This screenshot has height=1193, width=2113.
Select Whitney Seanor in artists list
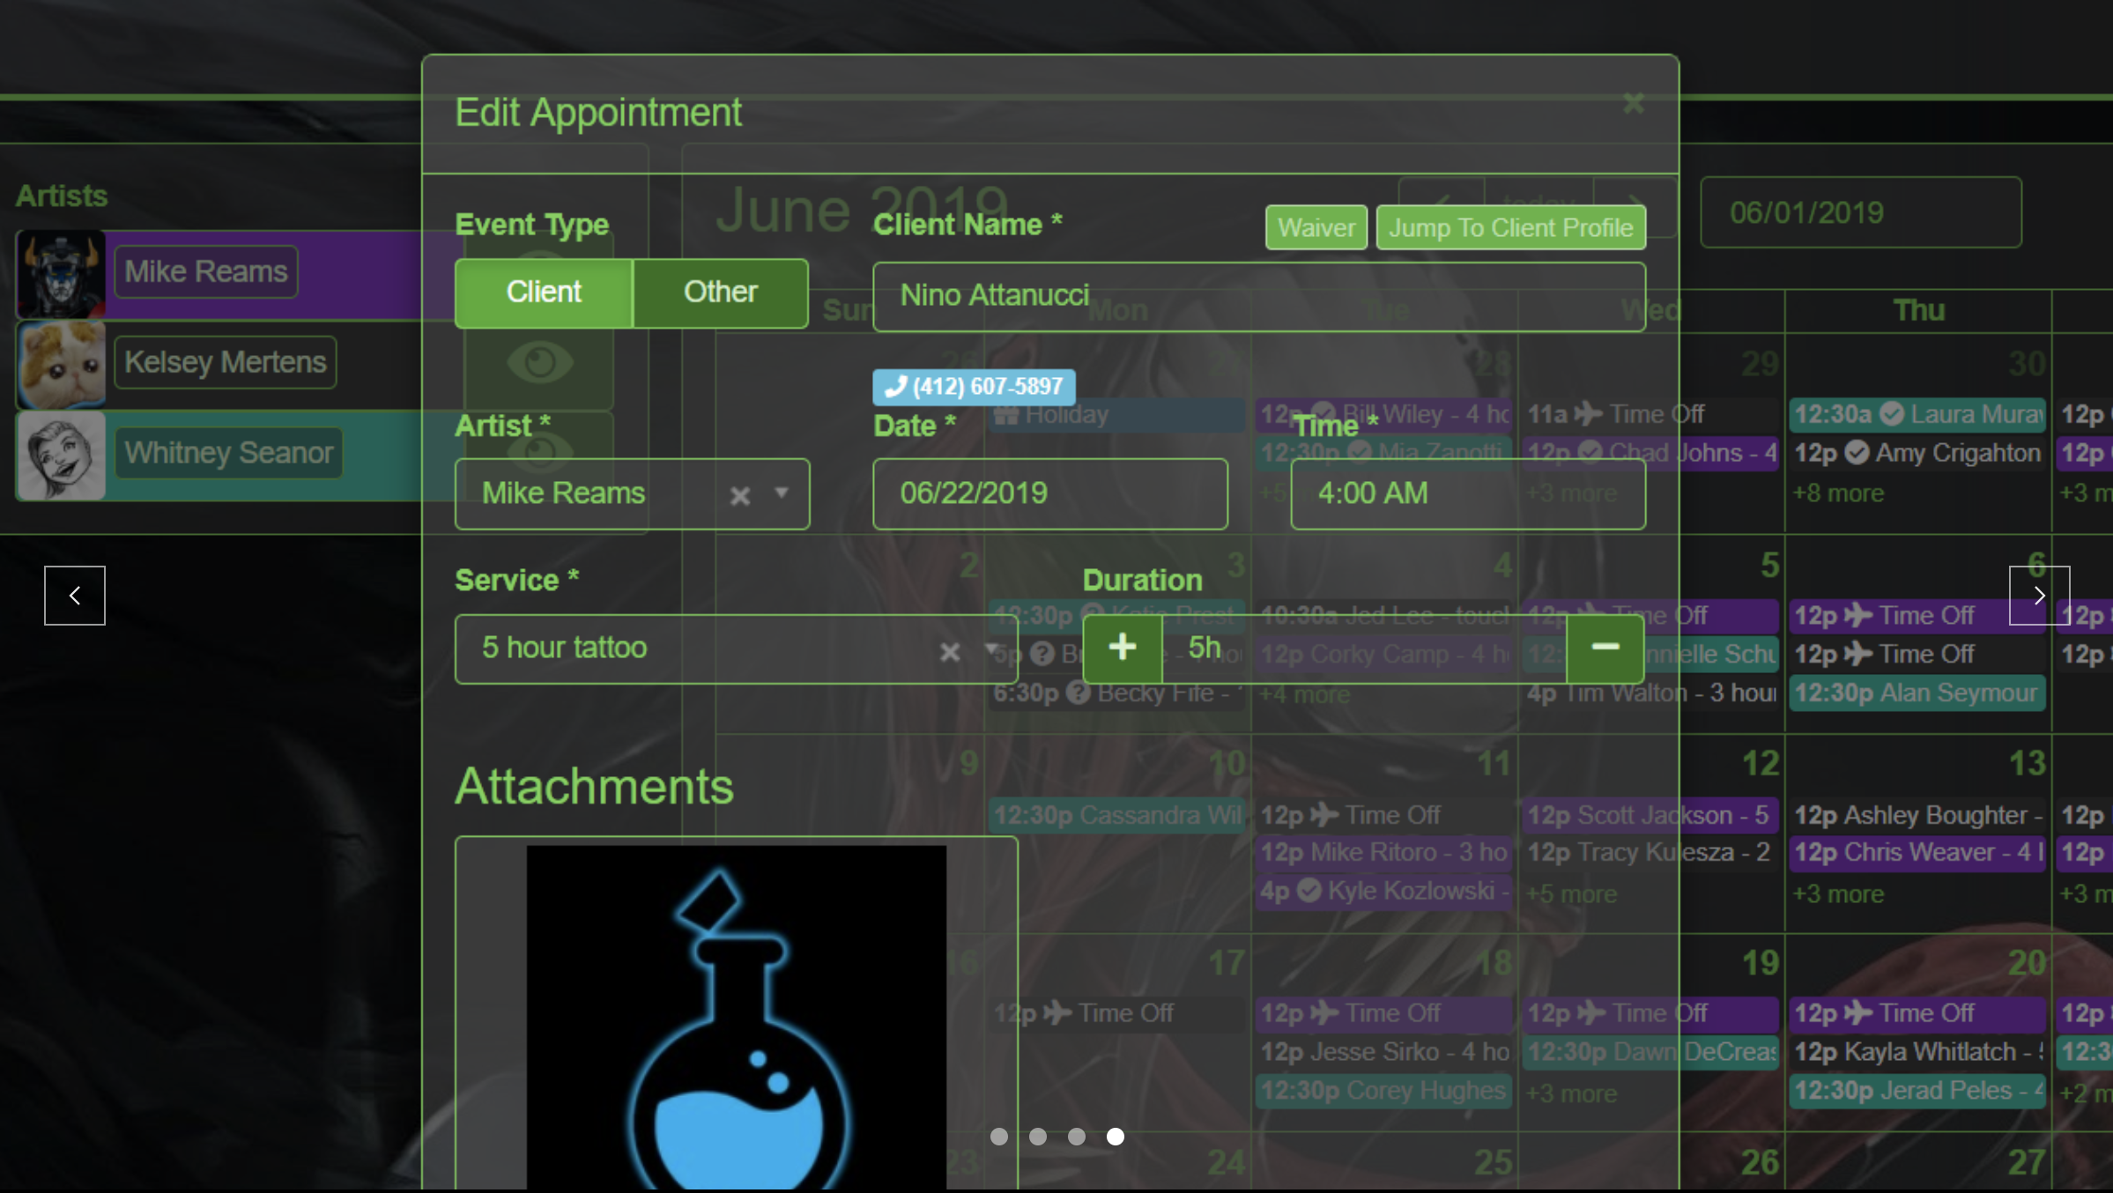(x=228, y=453)
